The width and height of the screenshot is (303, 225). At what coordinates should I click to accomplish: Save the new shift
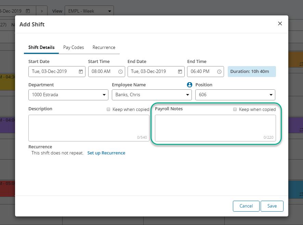coord(272,206)
